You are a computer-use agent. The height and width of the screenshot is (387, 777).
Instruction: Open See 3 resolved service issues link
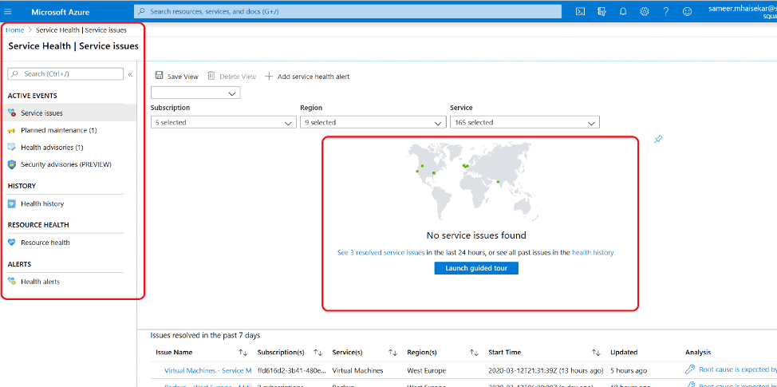click(381, 253)
